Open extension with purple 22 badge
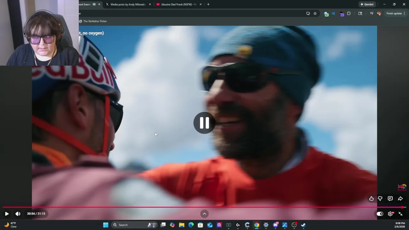 342,14
